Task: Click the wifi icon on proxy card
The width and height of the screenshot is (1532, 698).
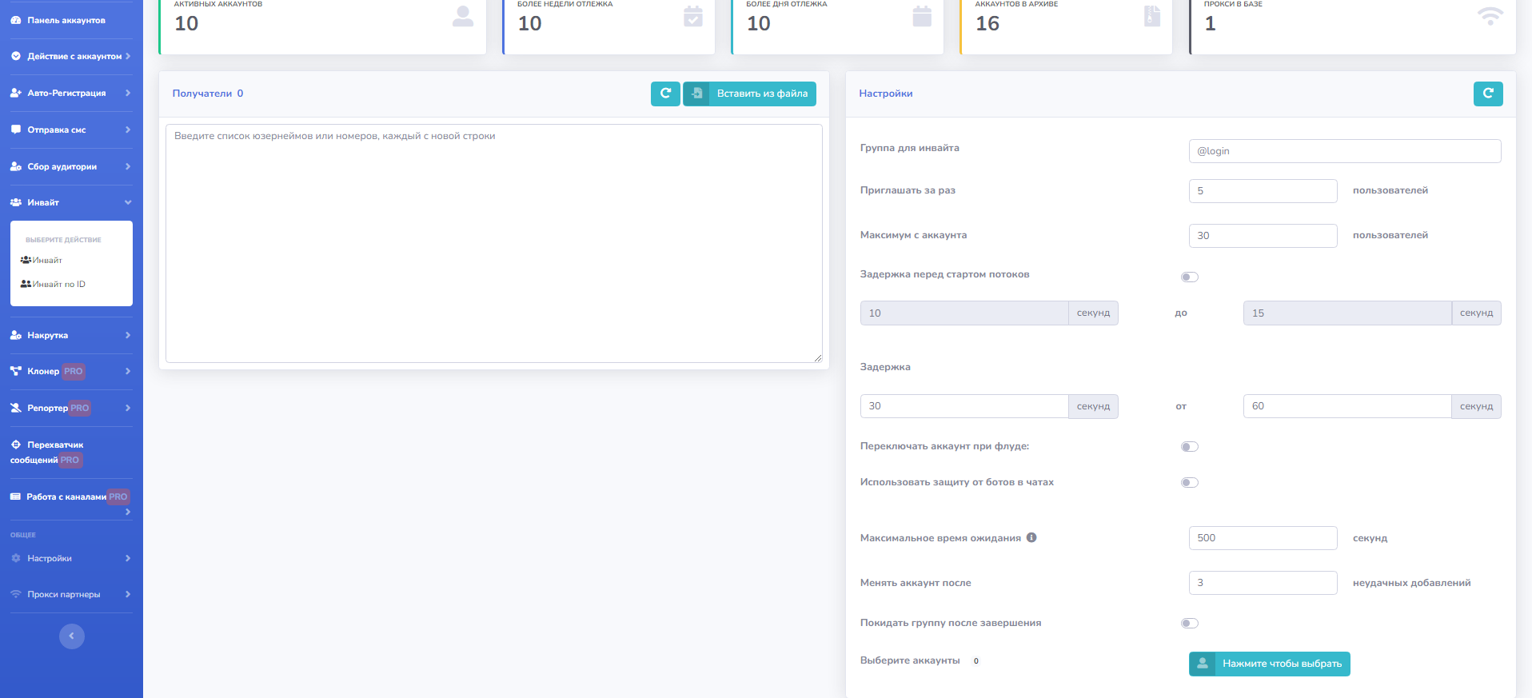Action: [x=1490, y=16]
